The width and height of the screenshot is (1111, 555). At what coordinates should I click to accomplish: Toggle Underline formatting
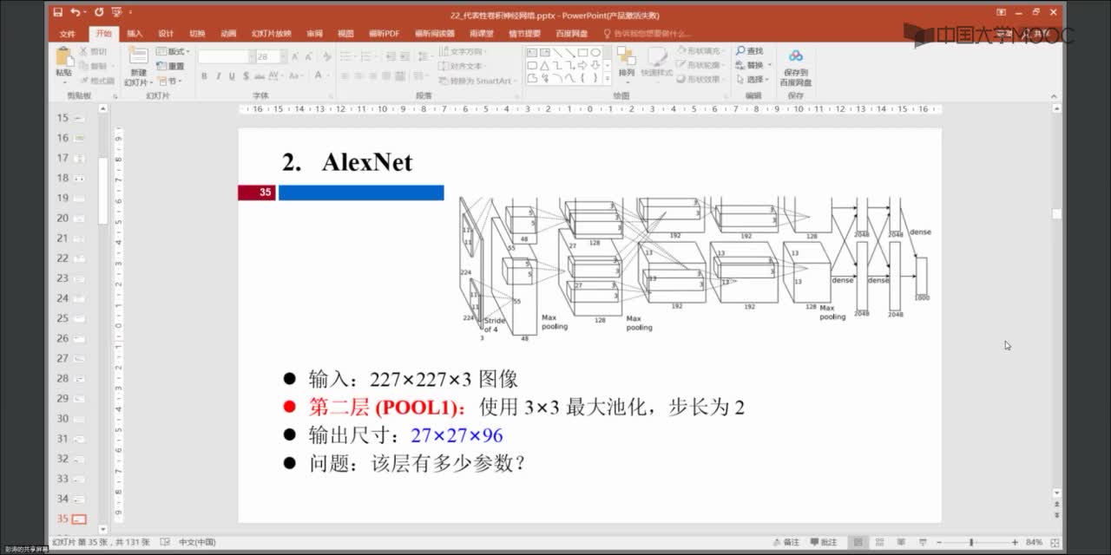(232, 76)
